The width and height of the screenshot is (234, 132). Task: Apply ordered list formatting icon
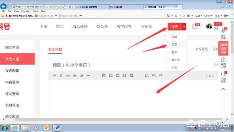82,76
